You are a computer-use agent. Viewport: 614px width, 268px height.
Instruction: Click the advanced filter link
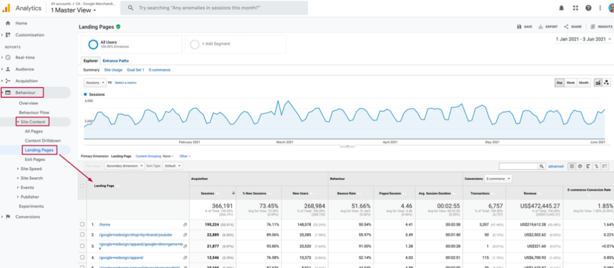pyautogui.click(x=555, y=165)
